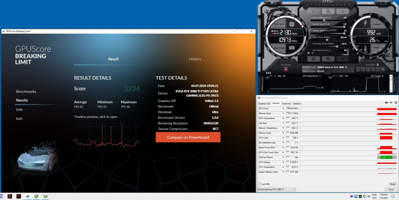Switch to GPU-Z Sensors tab

coord(276,103)
